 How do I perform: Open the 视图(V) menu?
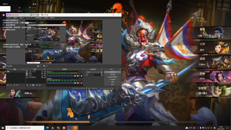point(22,18)
